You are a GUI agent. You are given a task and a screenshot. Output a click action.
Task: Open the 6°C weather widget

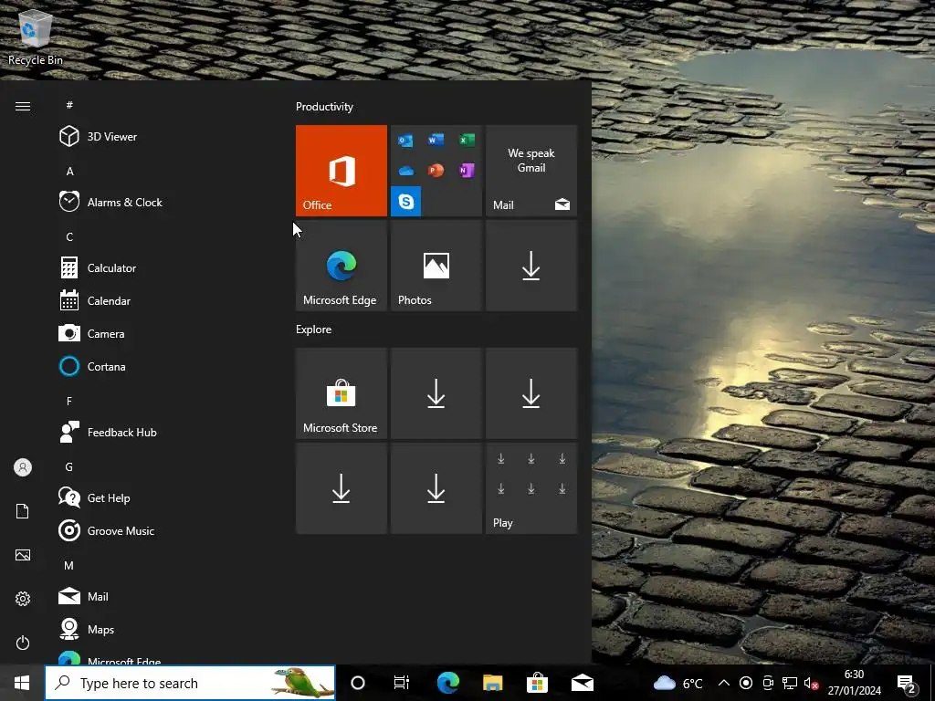678,683
